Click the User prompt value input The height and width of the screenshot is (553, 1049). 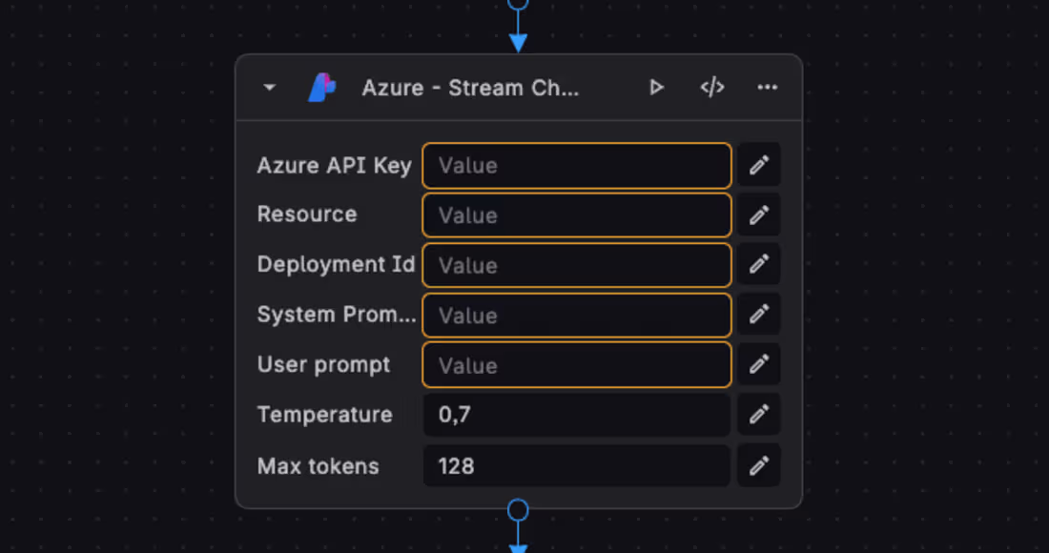point(576,364)
